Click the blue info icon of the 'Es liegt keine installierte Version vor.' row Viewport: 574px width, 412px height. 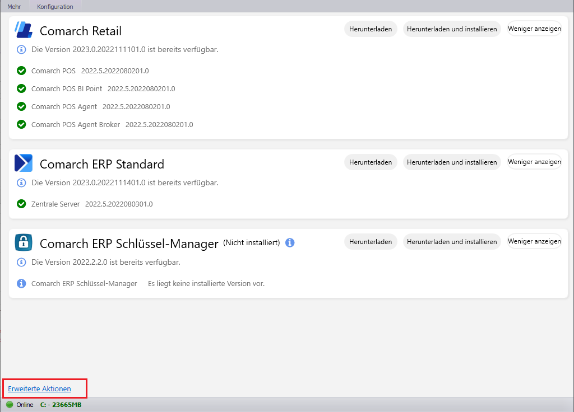click(21, 283)
